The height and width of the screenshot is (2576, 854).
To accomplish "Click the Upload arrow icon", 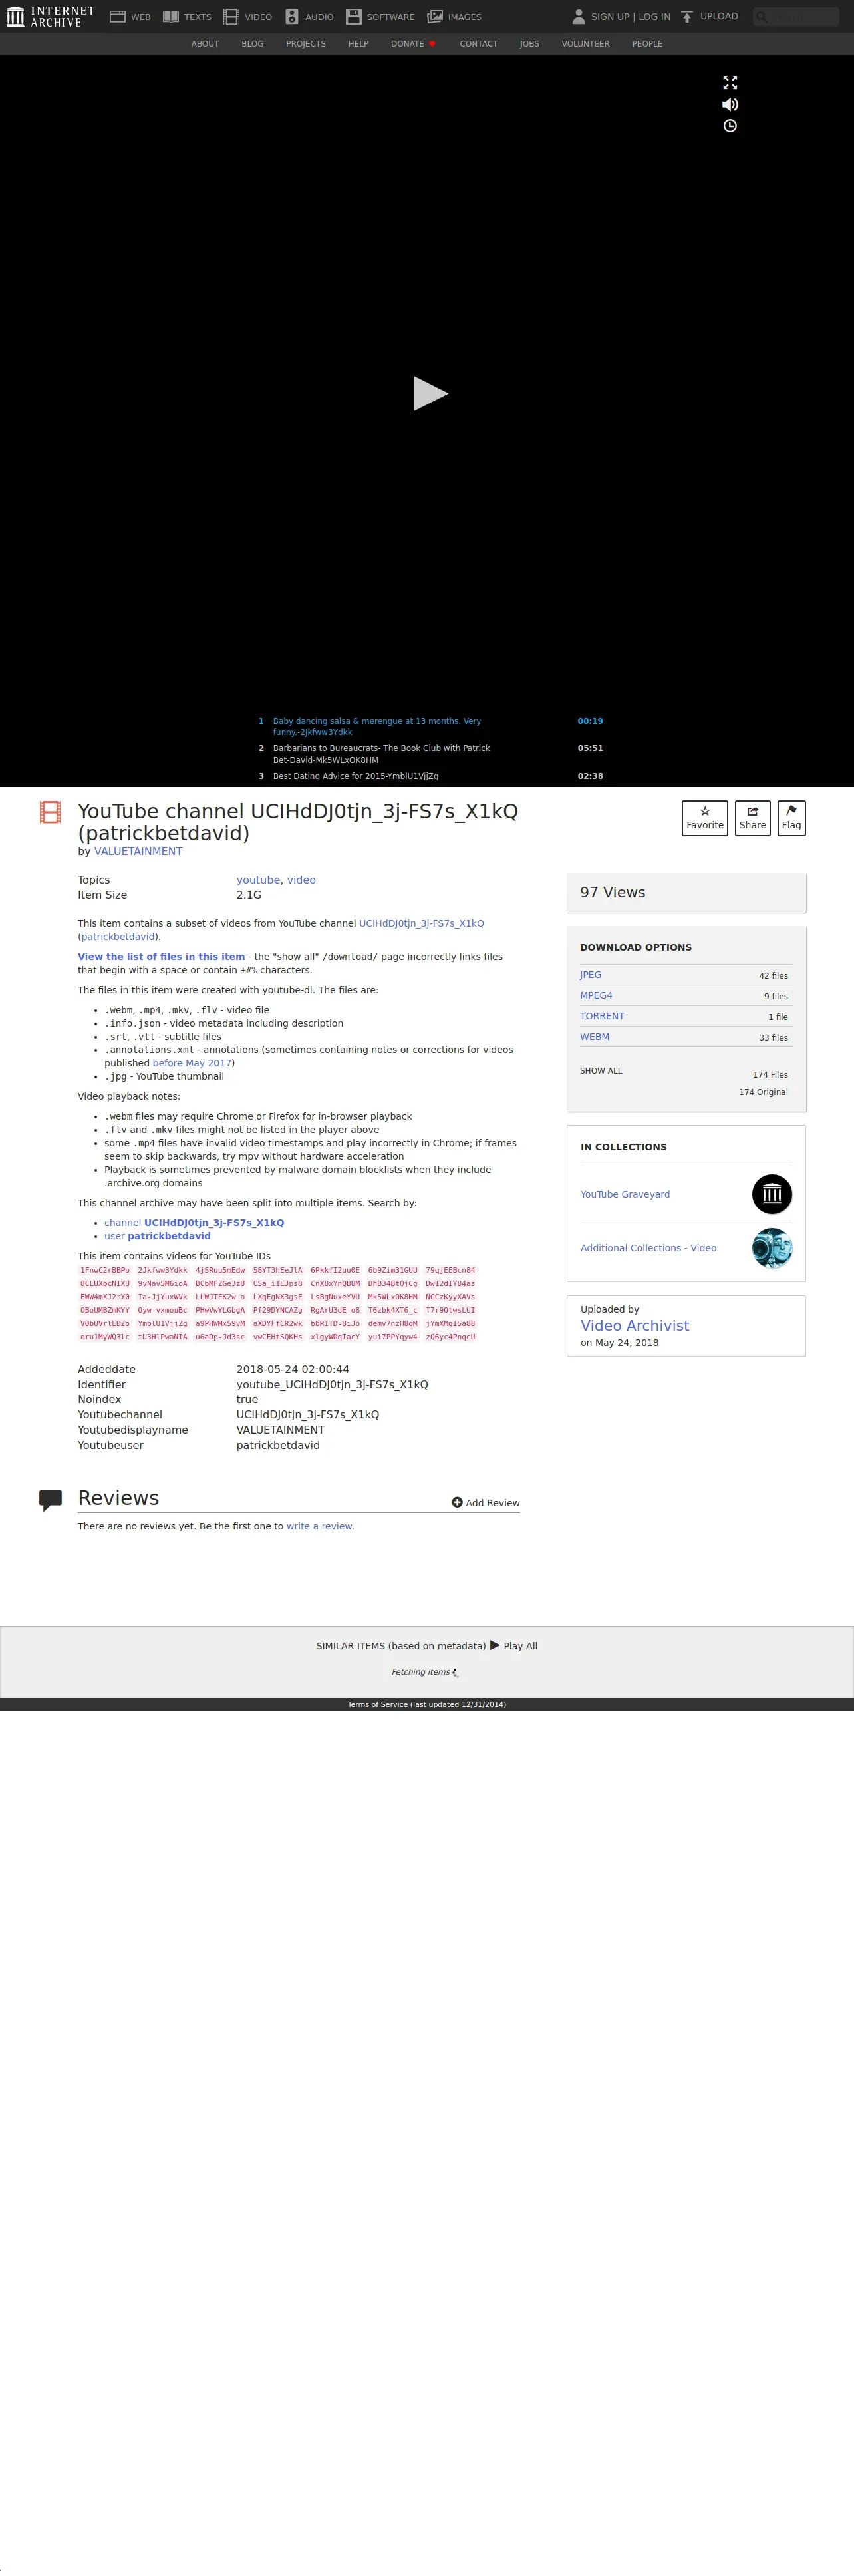I will coord(687,16).
